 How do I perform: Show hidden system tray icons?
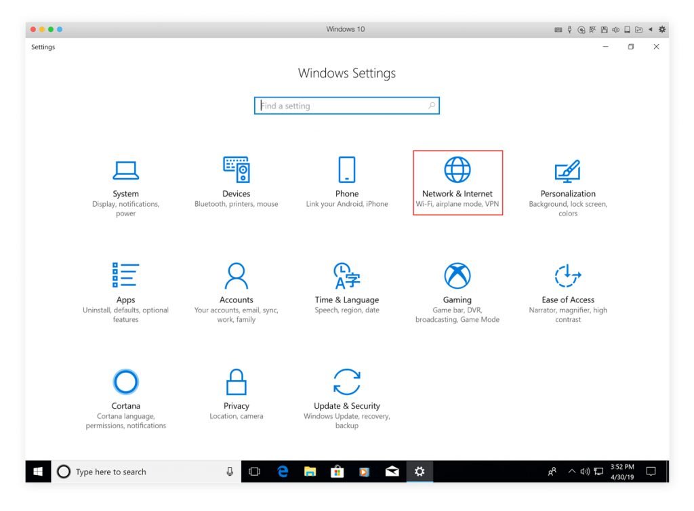coord(571,472)
